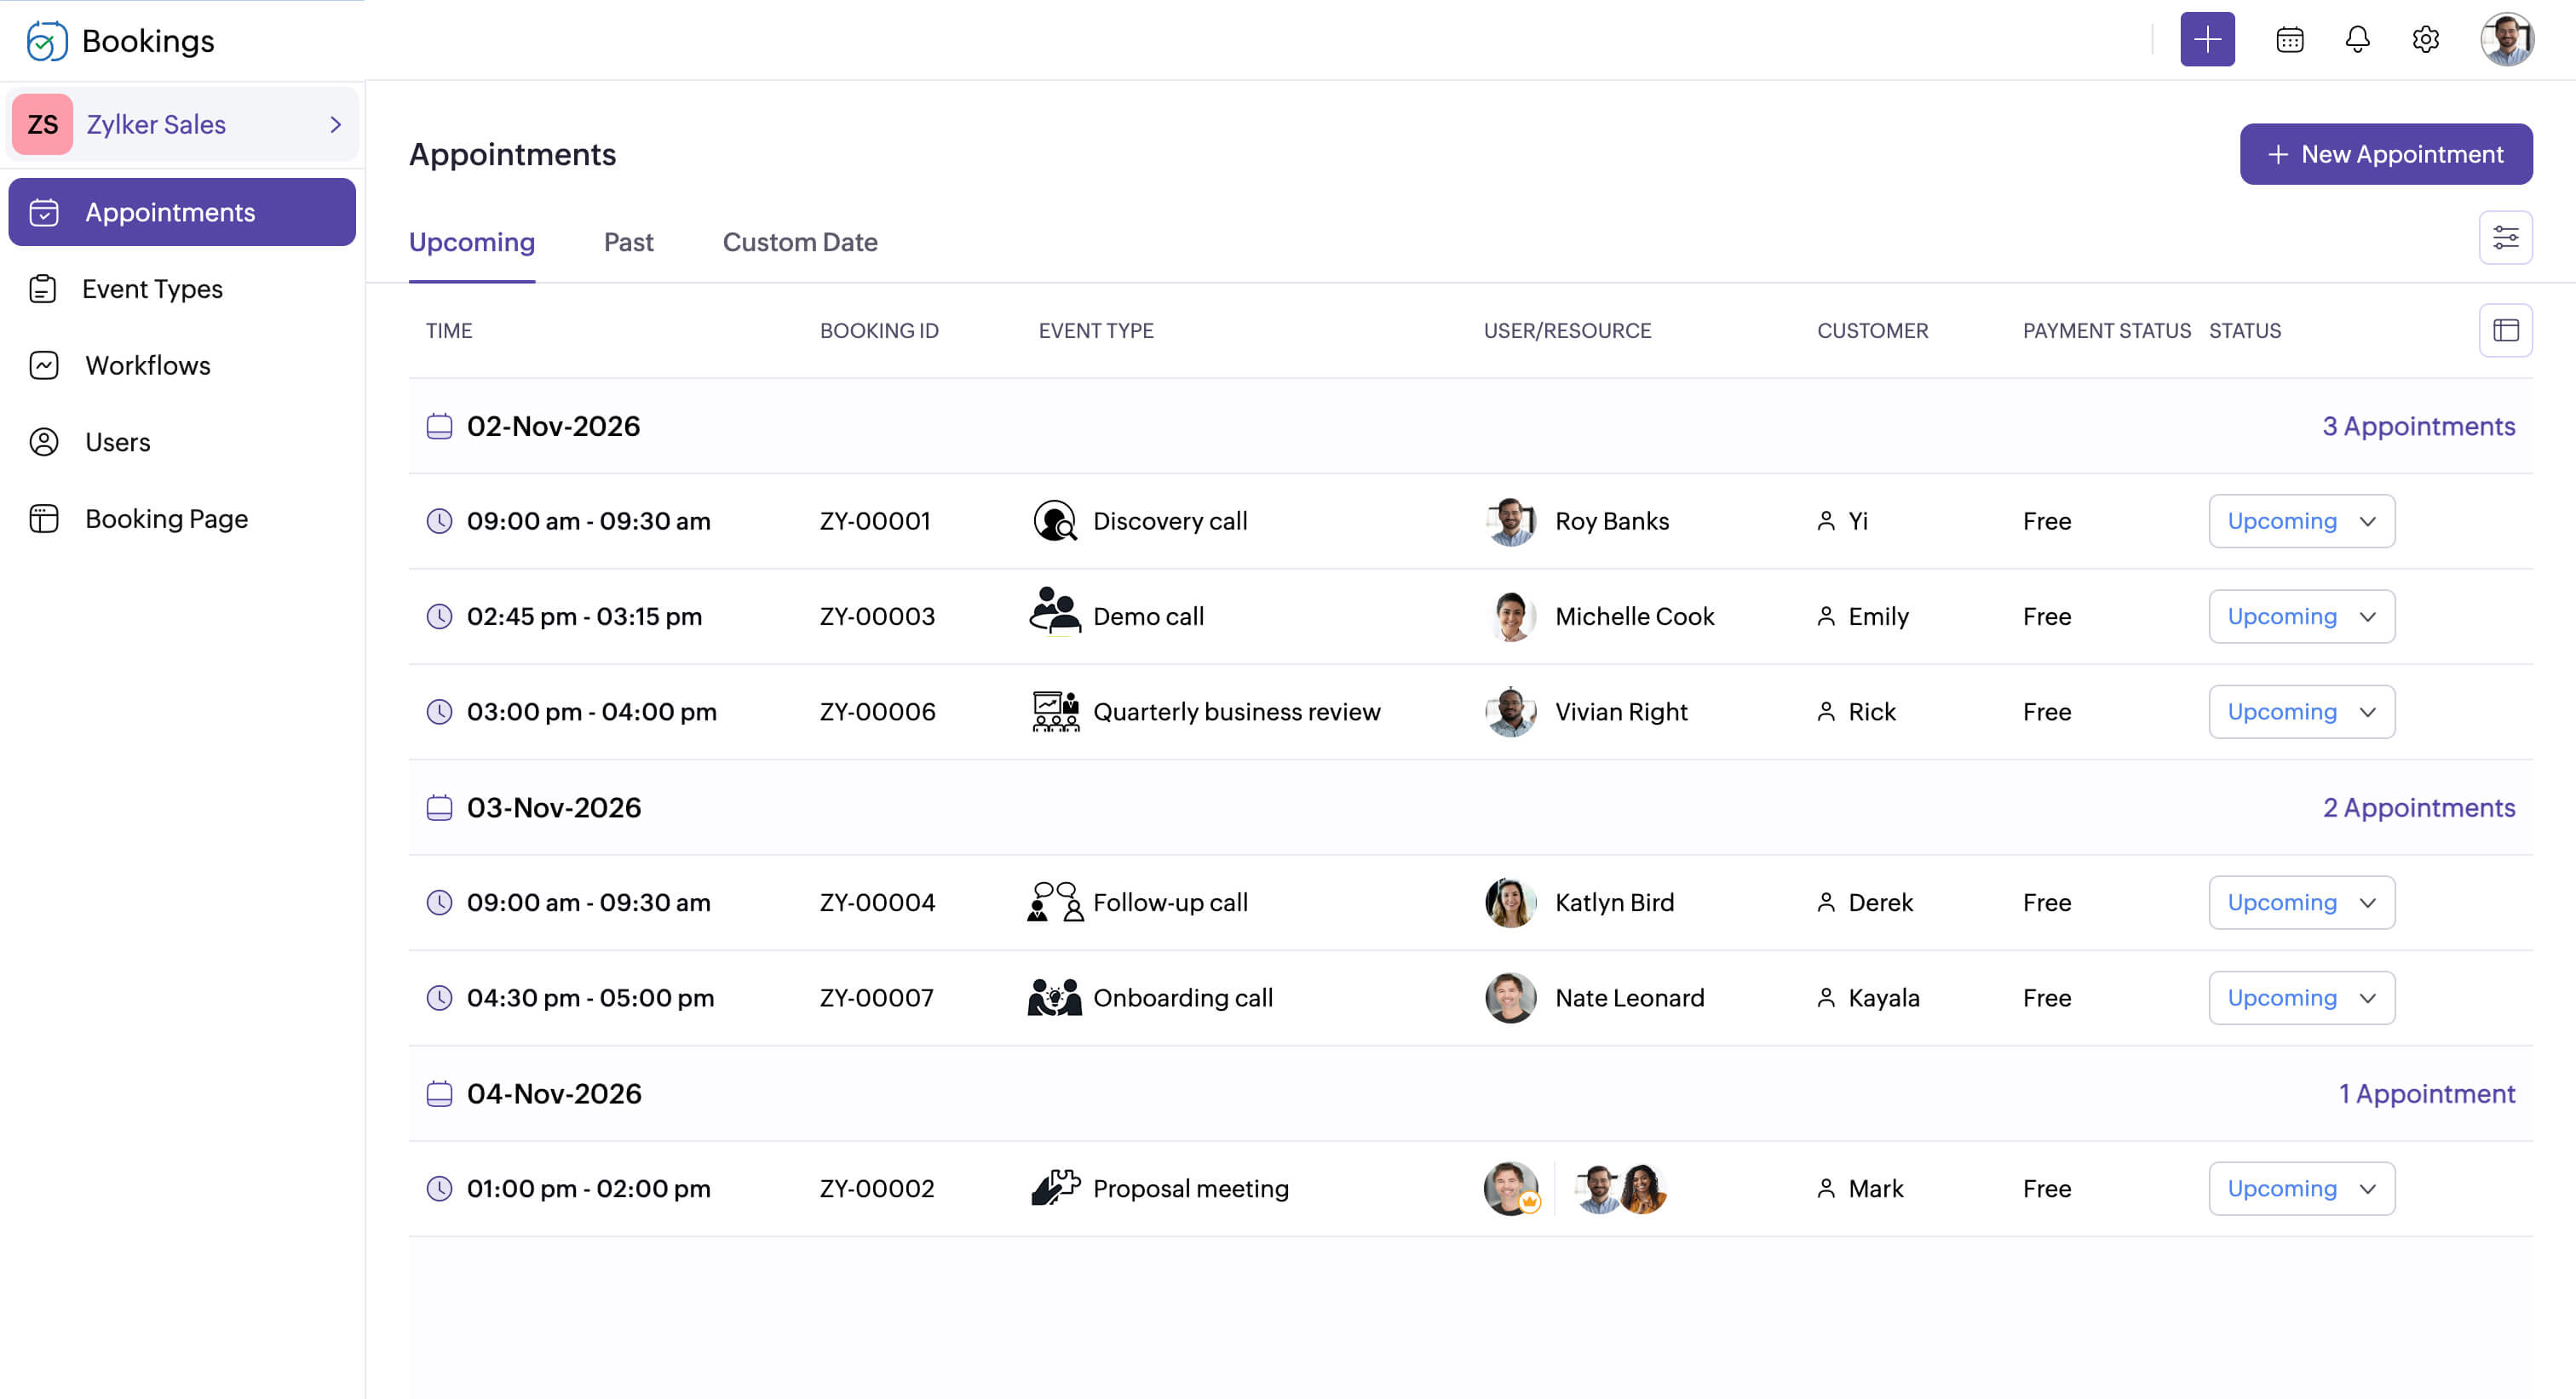Open status dropdown for Proposal meeting
Image resolution: width=2576 pixels, height=1399 pixels.
pos(2301,1188)
